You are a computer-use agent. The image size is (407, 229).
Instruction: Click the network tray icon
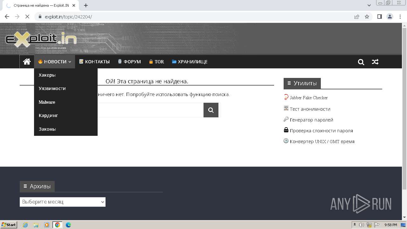(x=369, y=225)
